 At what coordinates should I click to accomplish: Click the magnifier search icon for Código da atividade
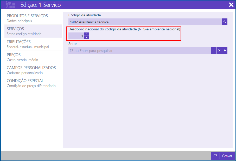click(x=225, y=22)
